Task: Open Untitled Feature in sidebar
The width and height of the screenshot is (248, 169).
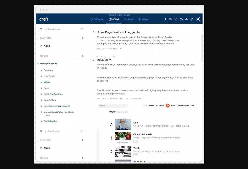Action: (49, 64)
